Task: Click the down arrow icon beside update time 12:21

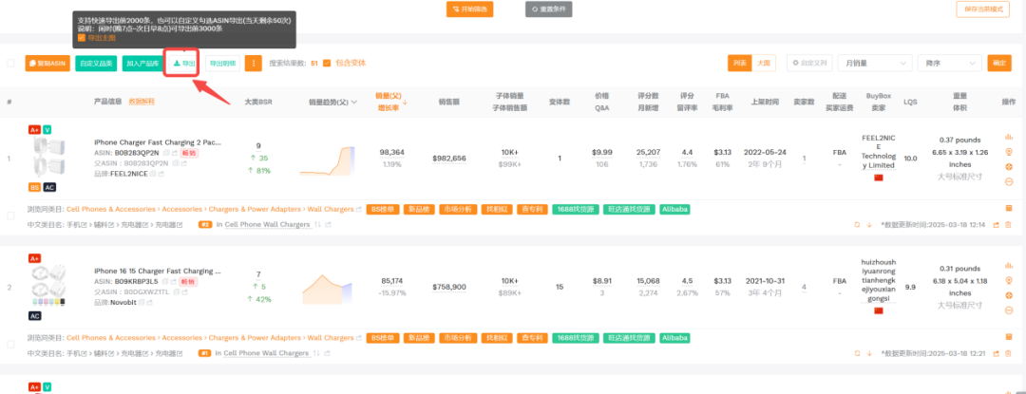Action: 869,353
